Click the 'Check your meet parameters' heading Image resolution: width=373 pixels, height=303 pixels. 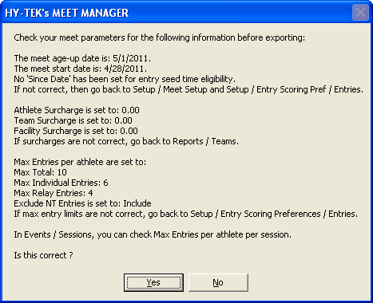coord(160,37)
